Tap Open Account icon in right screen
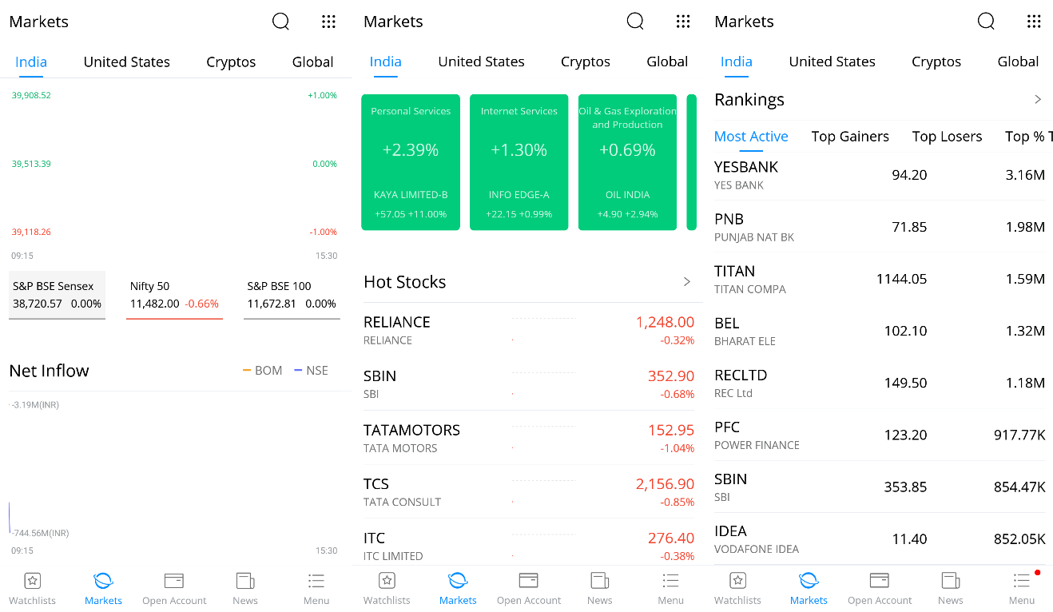The width and height of the screenshot is (1053, 612). pos(880,581)
